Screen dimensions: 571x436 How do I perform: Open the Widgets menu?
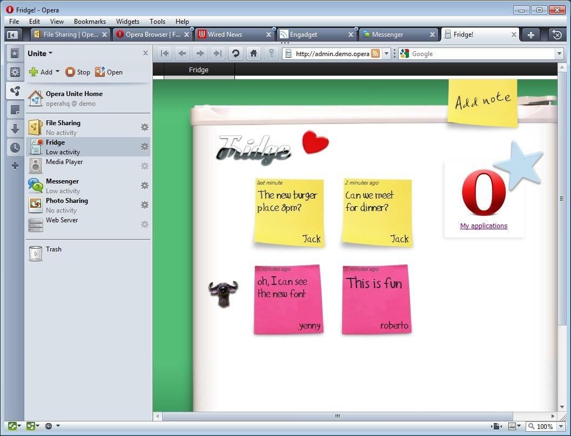click(127, 22)
